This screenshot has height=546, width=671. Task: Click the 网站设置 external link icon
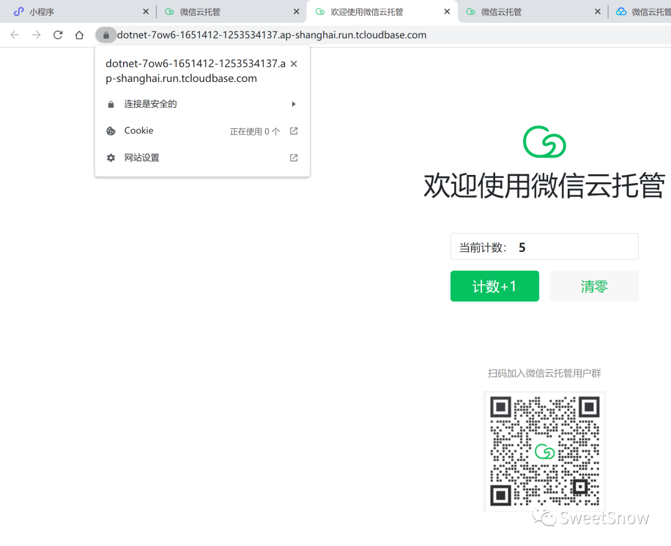293,158
